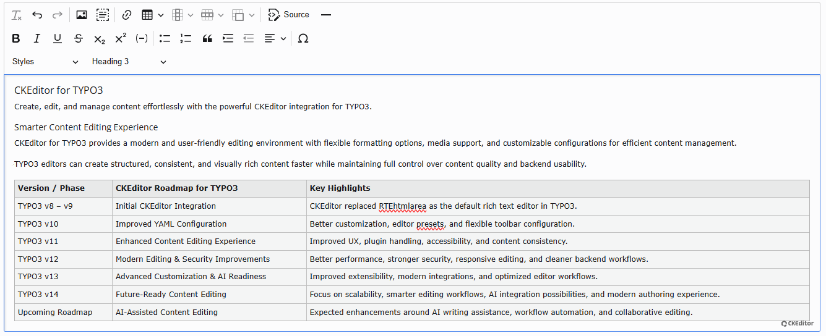Click the 'Advanced Customization & AI Readiness' cell

(x=209, y=277)
